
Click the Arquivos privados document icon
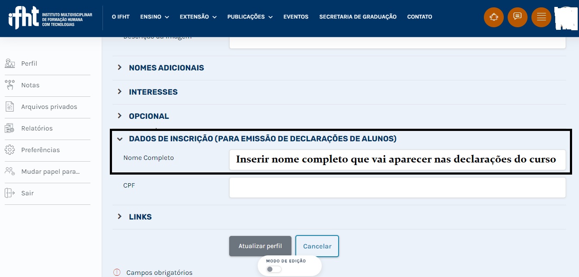pos(10,107)
